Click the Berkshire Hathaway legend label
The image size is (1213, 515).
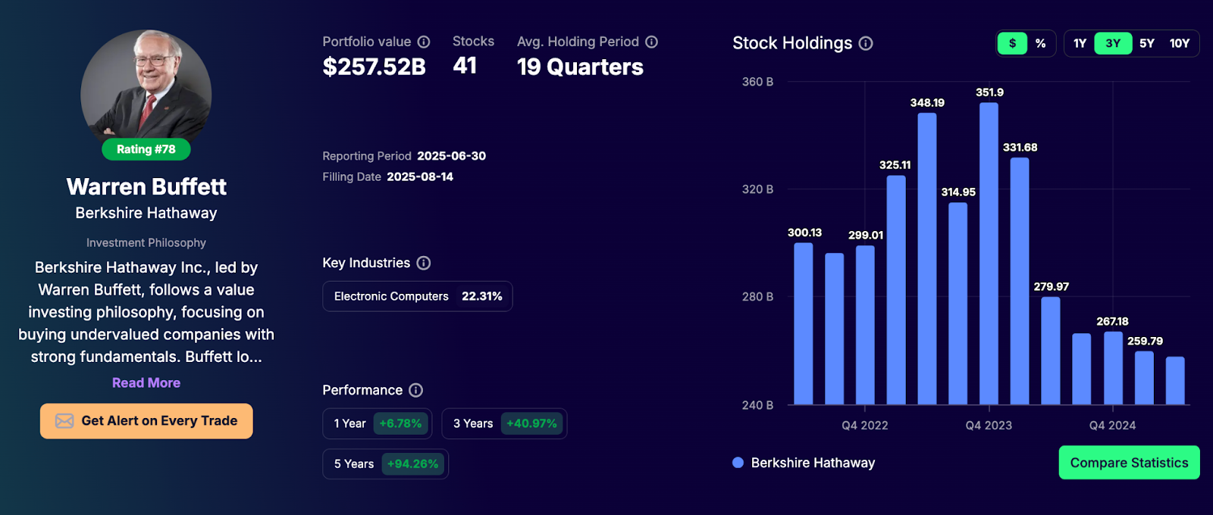click(813, 463)
